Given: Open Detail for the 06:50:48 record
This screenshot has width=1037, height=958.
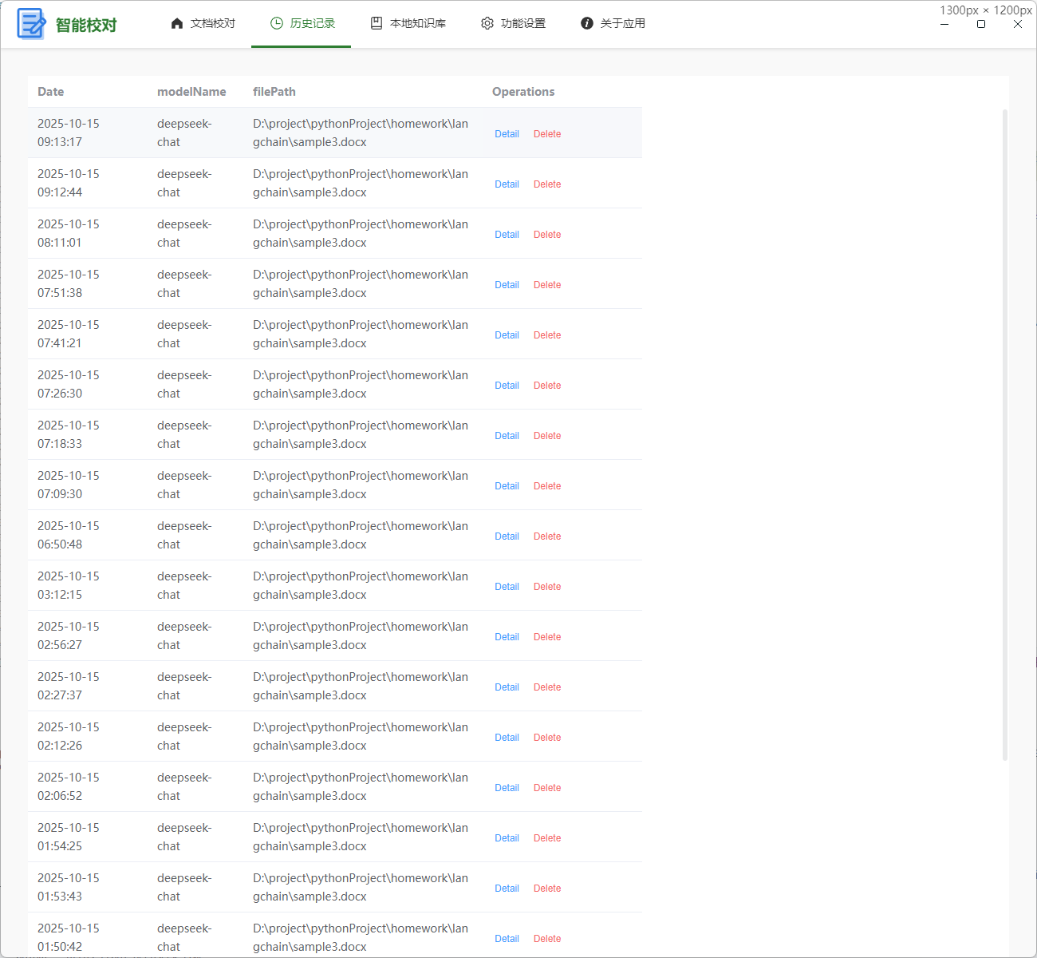Looking at the screenshot, I should (507, 536).
